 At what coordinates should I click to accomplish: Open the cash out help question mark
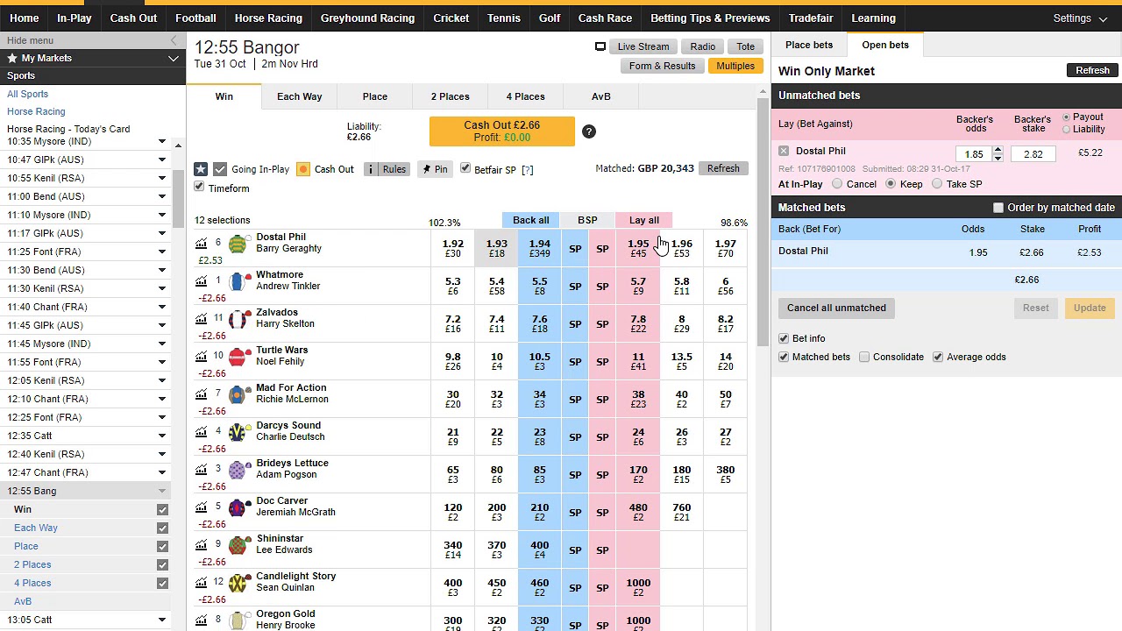click(x=589, y=131)
